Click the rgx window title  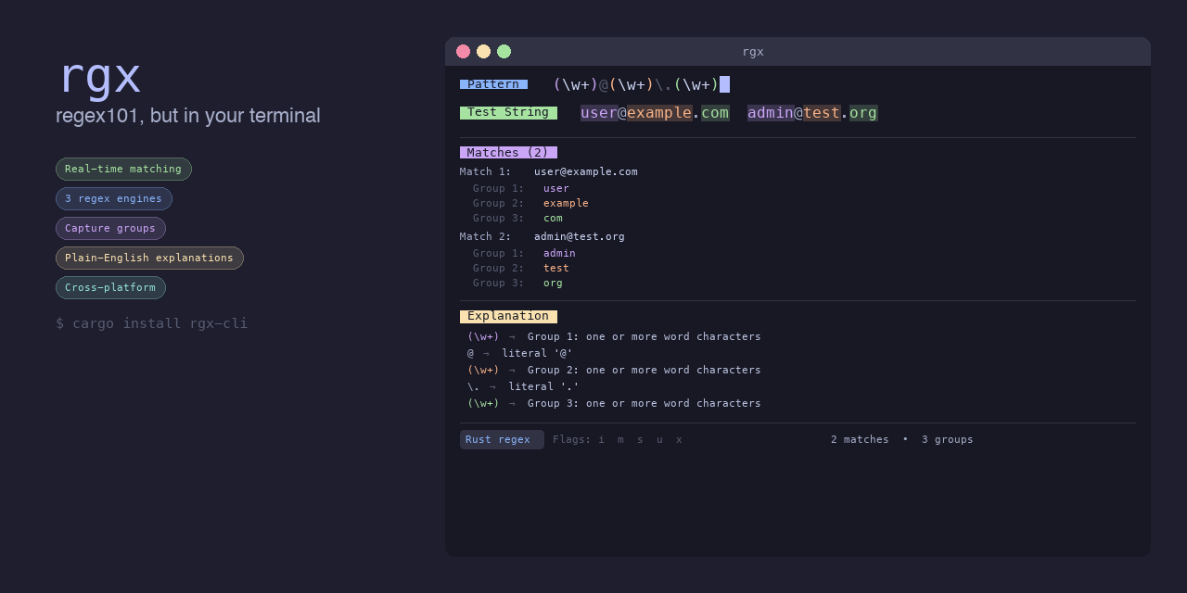click(753, 51)
